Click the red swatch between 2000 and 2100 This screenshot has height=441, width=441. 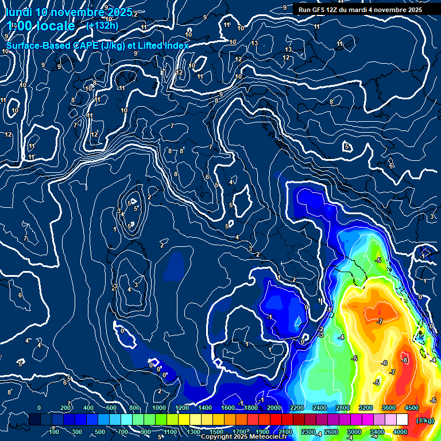[x=276, y=419]
